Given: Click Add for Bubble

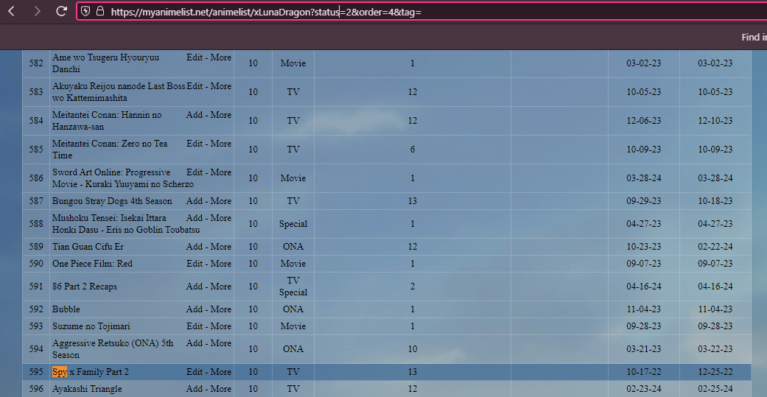Looking at the screenshot, I should pyautogui.click(x=195, y=309).
